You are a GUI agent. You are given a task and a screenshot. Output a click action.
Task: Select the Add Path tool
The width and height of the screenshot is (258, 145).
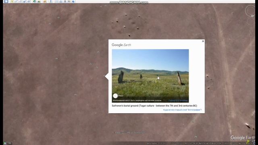click(21, 1)
